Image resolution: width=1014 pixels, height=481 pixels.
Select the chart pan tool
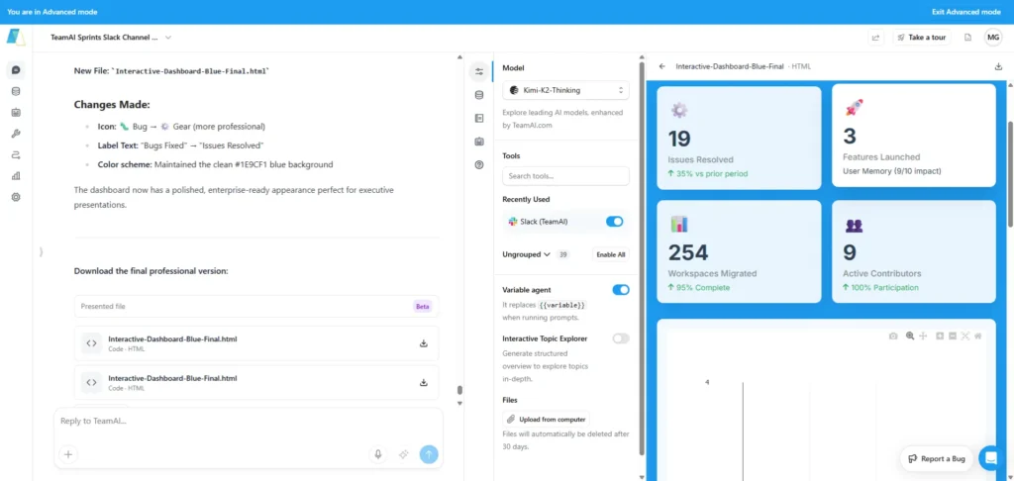point(924,336)
